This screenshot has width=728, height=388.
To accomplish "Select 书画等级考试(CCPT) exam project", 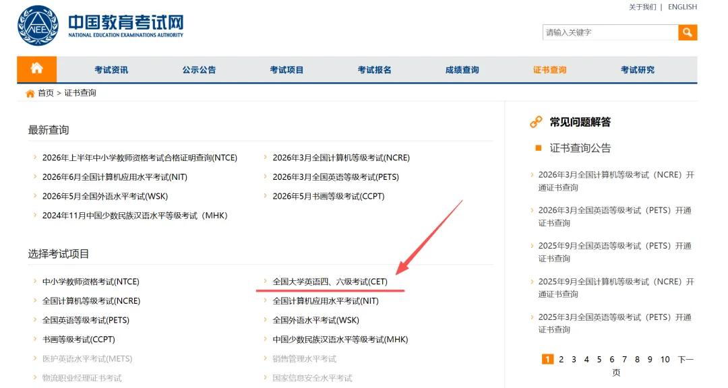I will [x=78, y=339].
